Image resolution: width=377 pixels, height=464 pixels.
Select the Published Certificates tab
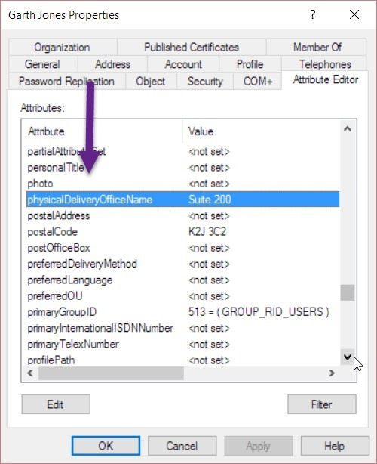pos(192,48)
